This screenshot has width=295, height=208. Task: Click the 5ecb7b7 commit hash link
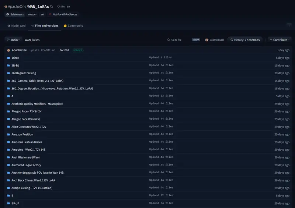[64, 50]
